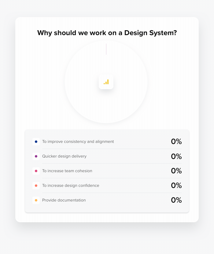214x254 pixels.
Task: Click the white square behind the chart icon
Action: 106,82
